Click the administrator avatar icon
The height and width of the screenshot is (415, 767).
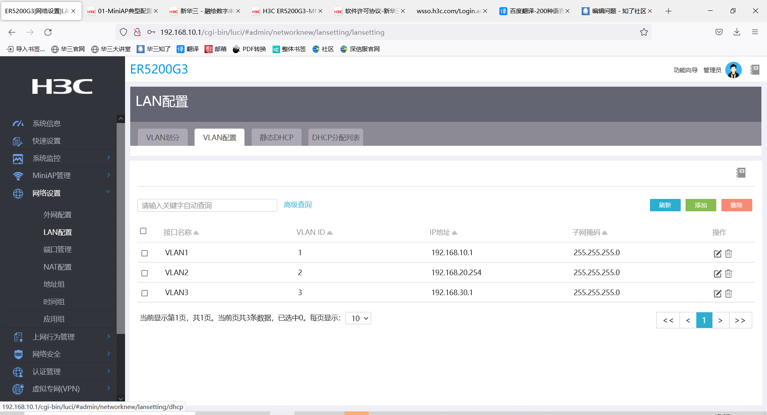point(733,70)
